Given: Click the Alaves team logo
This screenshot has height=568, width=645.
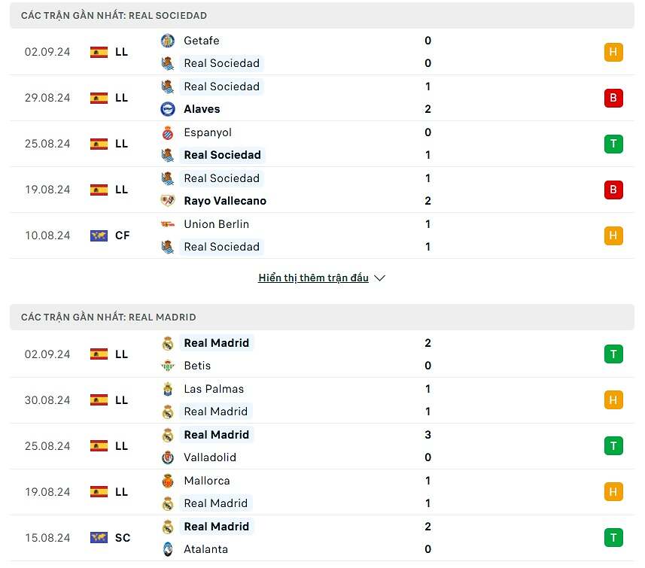Looking at the screenshot, I should tap(168, 109).
